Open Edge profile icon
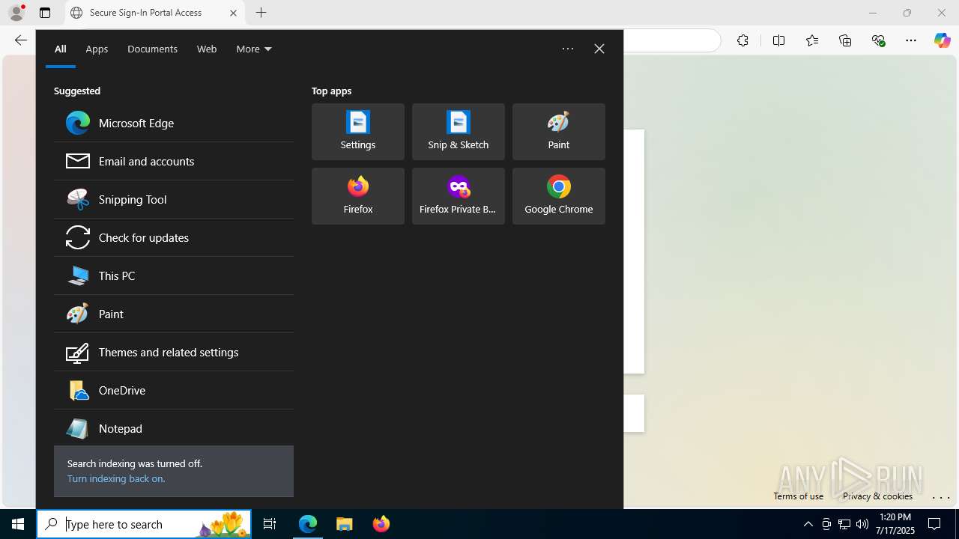Image resolution: width=959 pixels, height=539 pixels. (16, 13)
